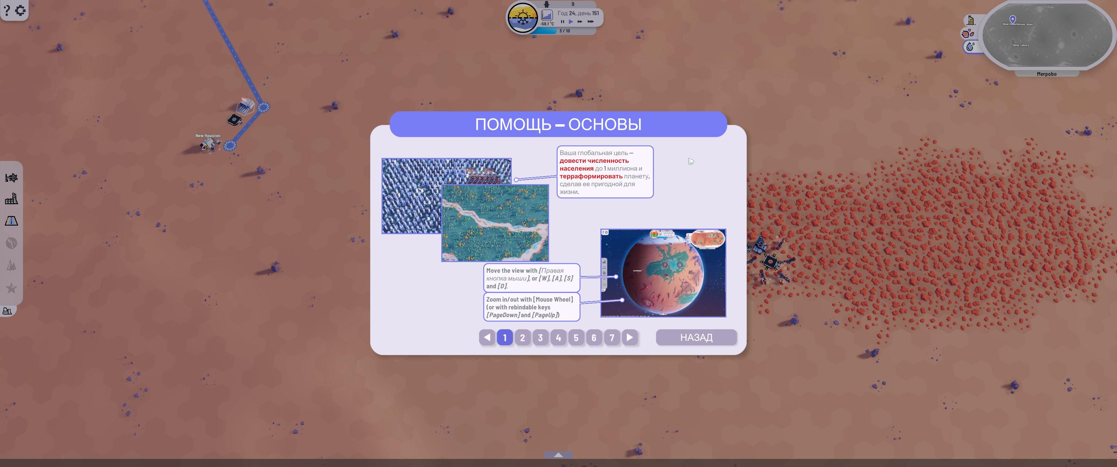Viewport: 1117px width, 467px height.
Task: Select help page 3
Action: point(540,338)
